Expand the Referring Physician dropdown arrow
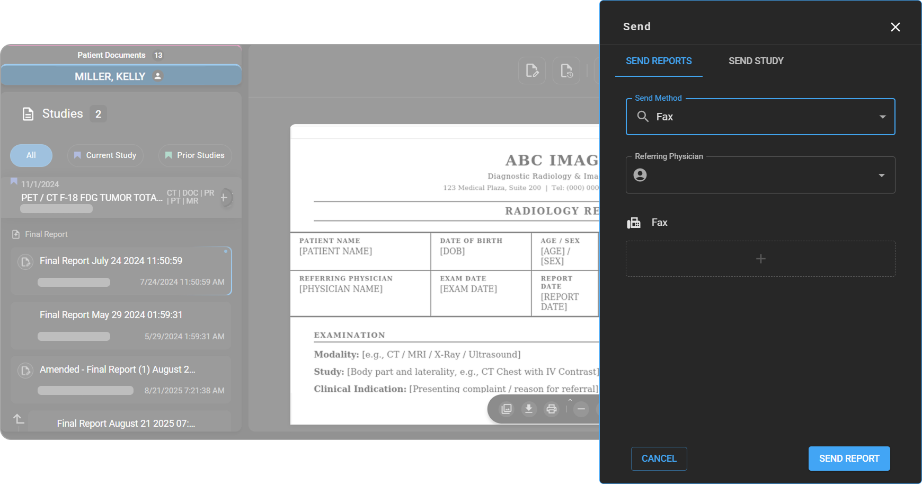Screen dimensions: 922x484 [x=881, y=175]
